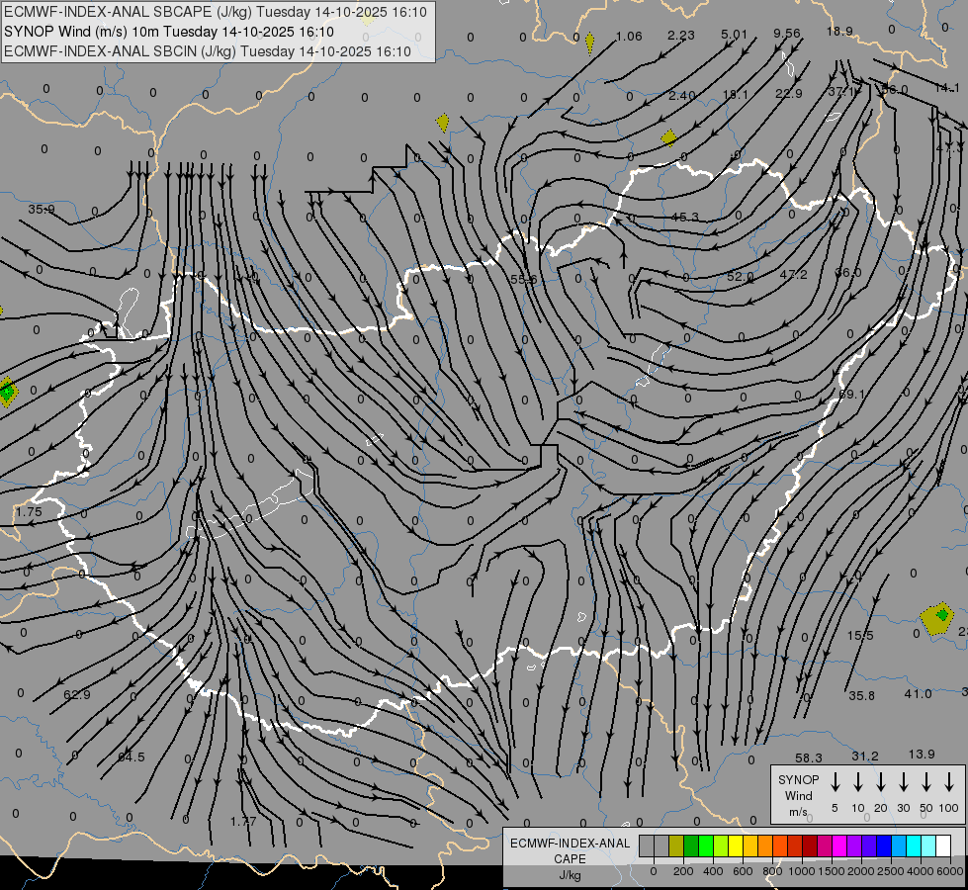Select the white CAPE legend swatch
This screenshot has height=890, width=968.
(942, 846)
